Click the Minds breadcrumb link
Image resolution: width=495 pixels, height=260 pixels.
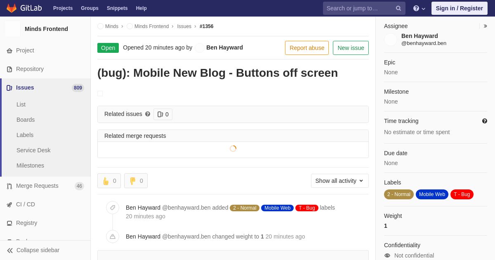[x=112, y=26]
